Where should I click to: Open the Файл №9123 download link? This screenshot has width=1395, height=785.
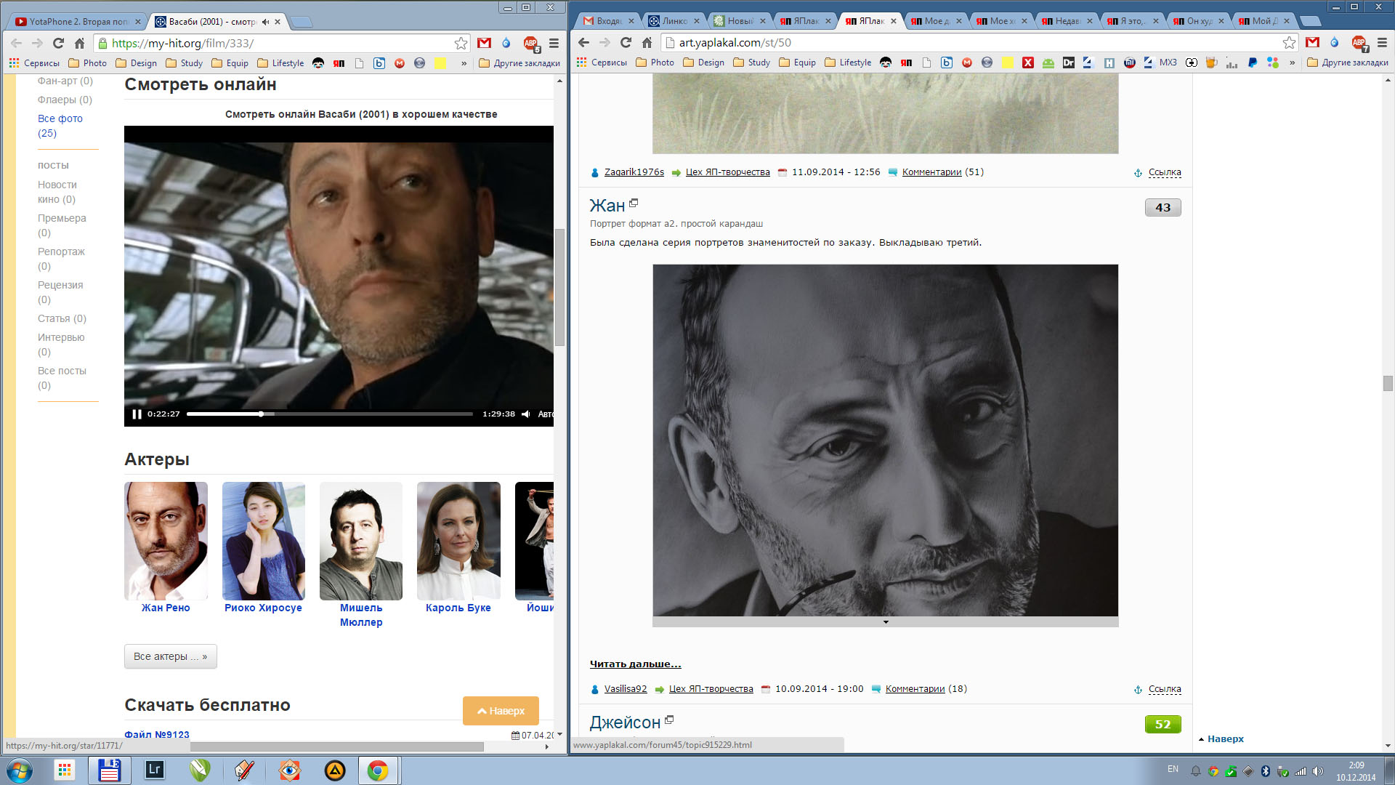click(x=157, y=735)
